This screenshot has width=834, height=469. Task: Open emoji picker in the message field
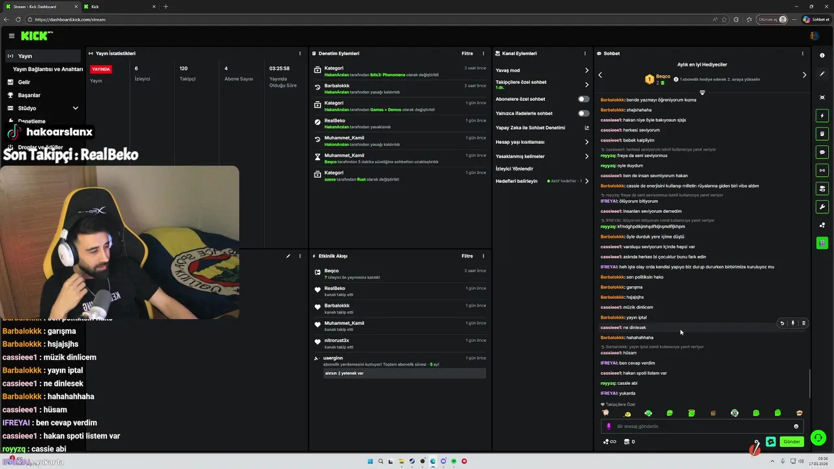[x=796, y=427]
